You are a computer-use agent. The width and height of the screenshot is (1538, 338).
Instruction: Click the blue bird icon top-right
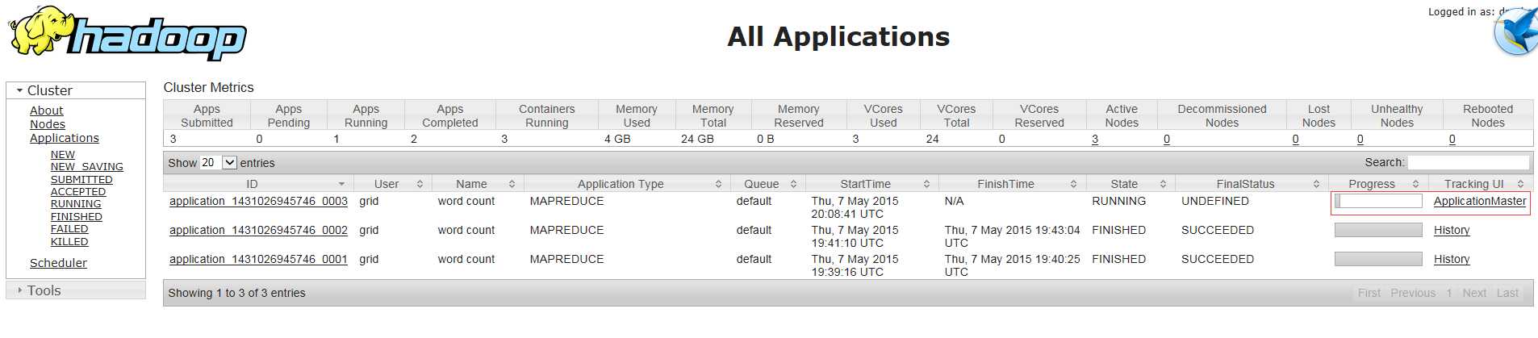point(1515,32)
